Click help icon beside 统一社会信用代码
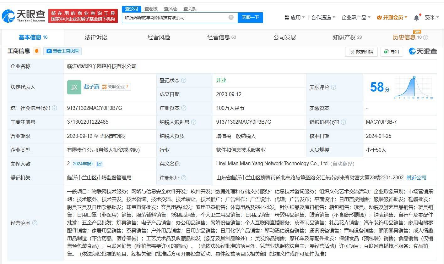This screenshot has width=444, height=264. point(55,108)
